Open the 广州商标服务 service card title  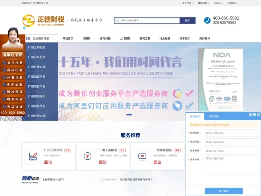tap(163, 150)
